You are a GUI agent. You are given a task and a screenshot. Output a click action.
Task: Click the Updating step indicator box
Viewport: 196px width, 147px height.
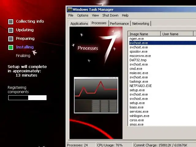[11, 30]
